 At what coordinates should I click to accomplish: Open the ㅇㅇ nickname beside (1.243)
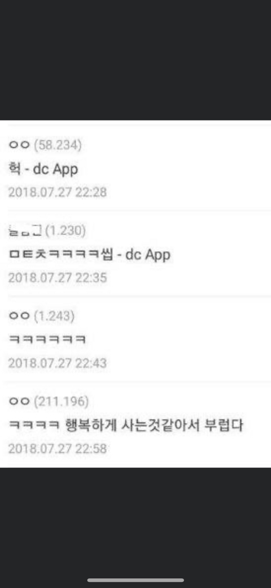coord(19,316)
